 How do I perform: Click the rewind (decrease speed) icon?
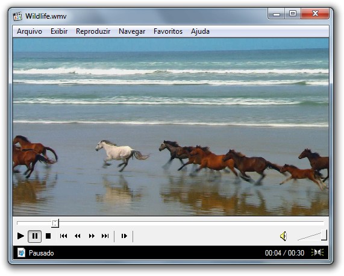(78, 236)
